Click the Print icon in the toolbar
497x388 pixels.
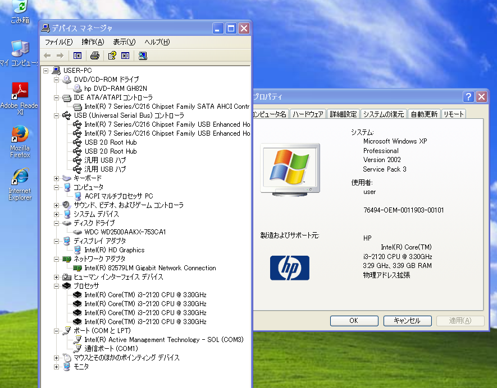point(95,56)
